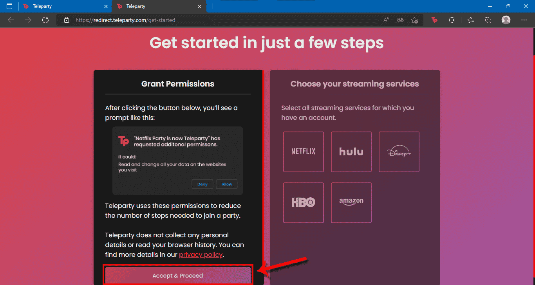Screen dimensions: 535x285
Task: Select the Netflix streaming service tile
Action: [304, 152]
